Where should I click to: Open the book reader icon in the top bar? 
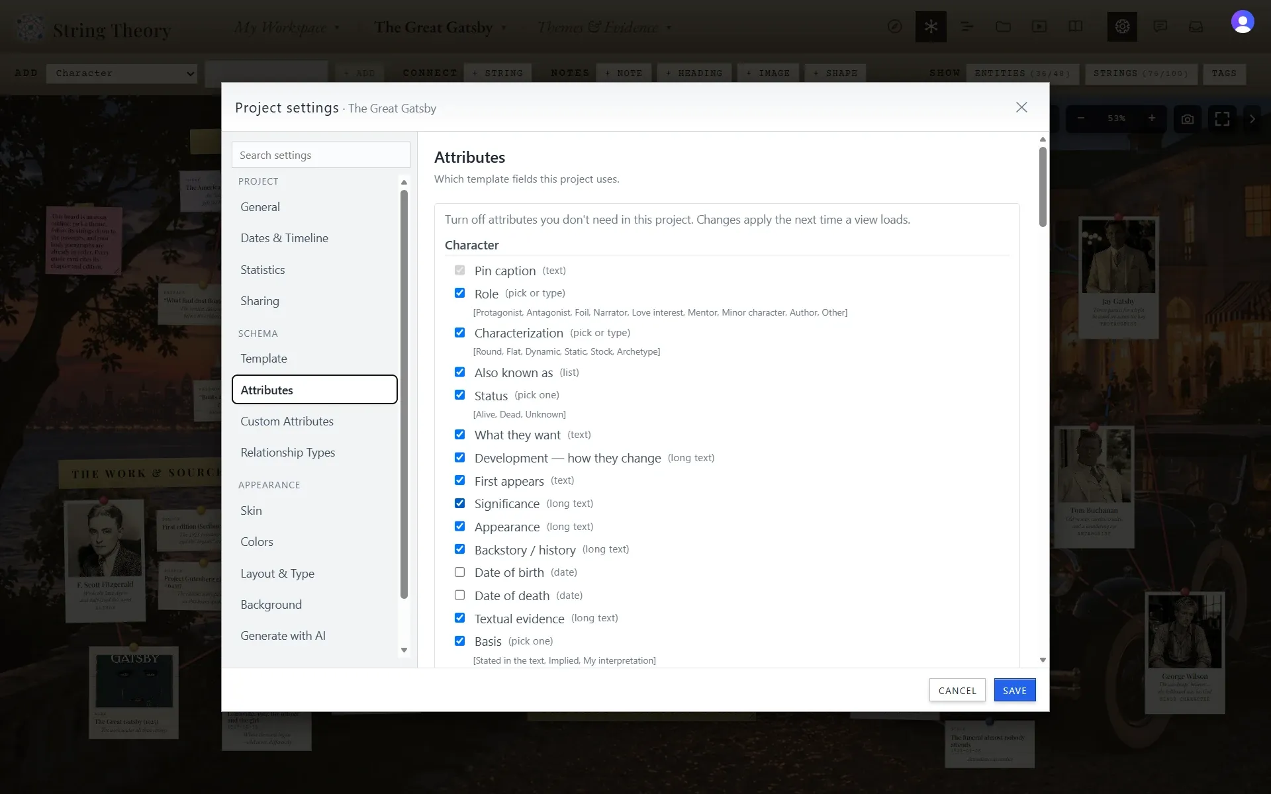(x=1076, y=26)
